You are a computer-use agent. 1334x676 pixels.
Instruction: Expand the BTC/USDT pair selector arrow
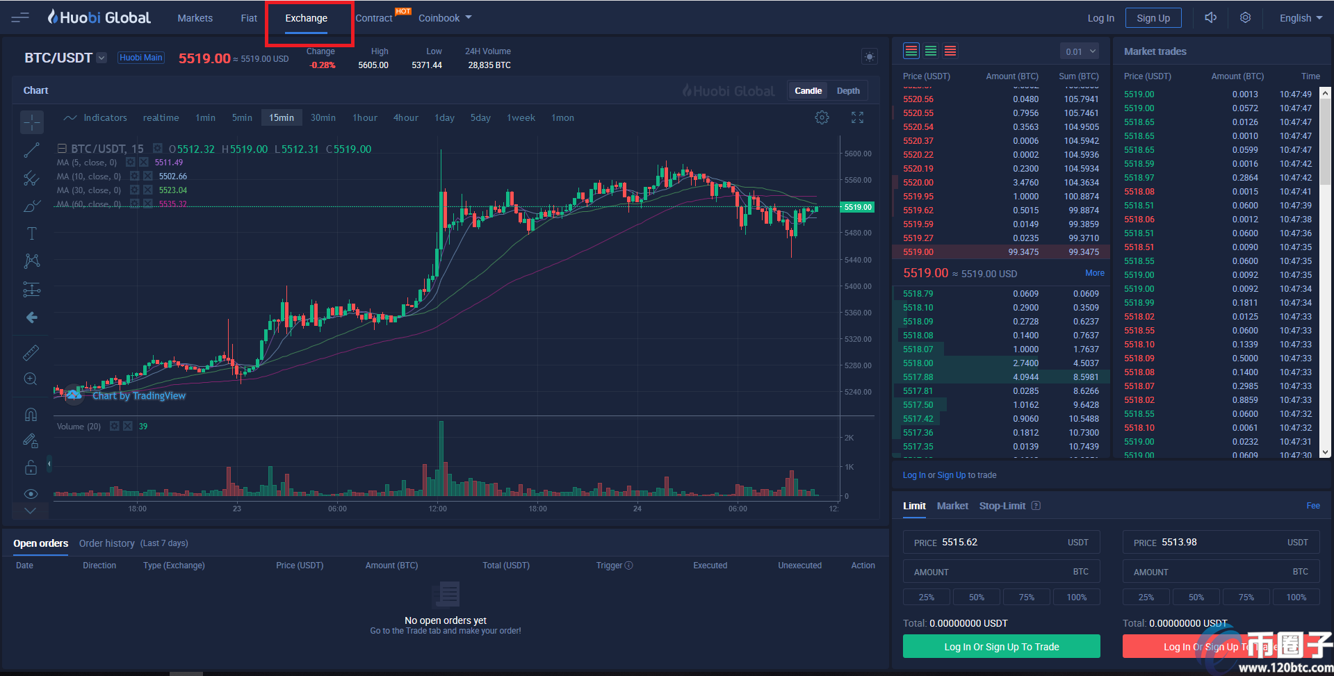click(x=102, y=58)
